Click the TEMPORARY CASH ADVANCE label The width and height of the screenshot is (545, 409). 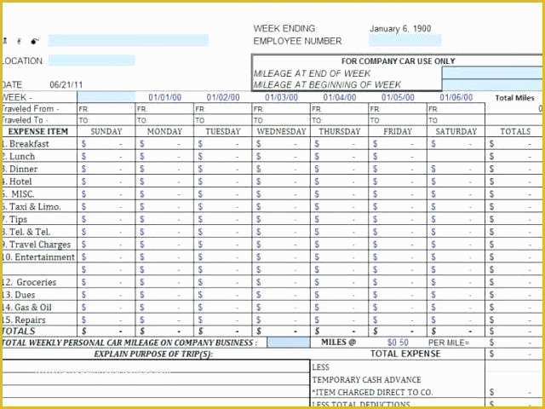pyautogui.click(x=366, y=379)
